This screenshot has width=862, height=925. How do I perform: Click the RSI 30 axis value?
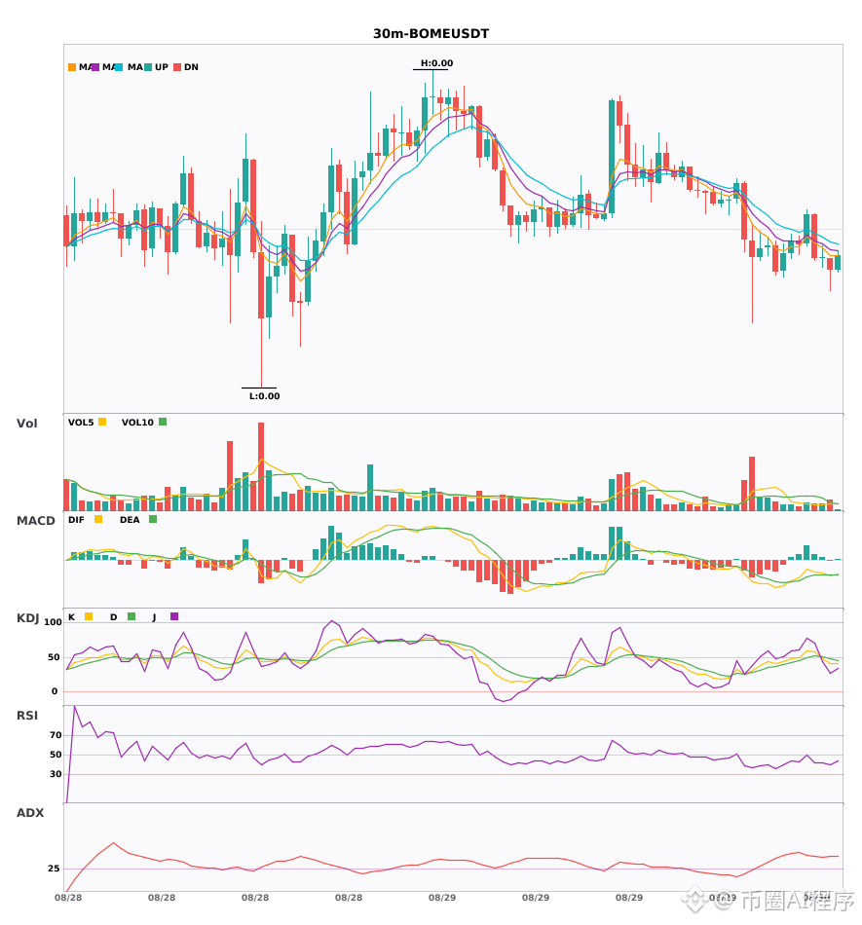56,773
